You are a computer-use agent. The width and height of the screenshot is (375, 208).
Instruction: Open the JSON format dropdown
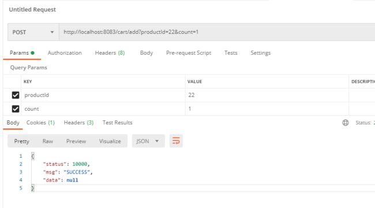(x=148, y=141)
